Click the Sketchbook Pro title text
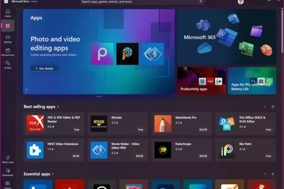Viewport: 284px width, 189px height. coord(186,118)
